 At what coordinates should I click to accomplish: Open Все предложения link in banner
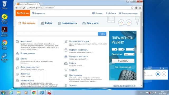(x=123, y=67)
